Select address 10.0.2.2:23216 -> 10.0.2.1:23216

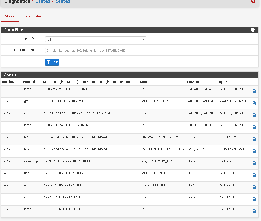click(67, 89)
